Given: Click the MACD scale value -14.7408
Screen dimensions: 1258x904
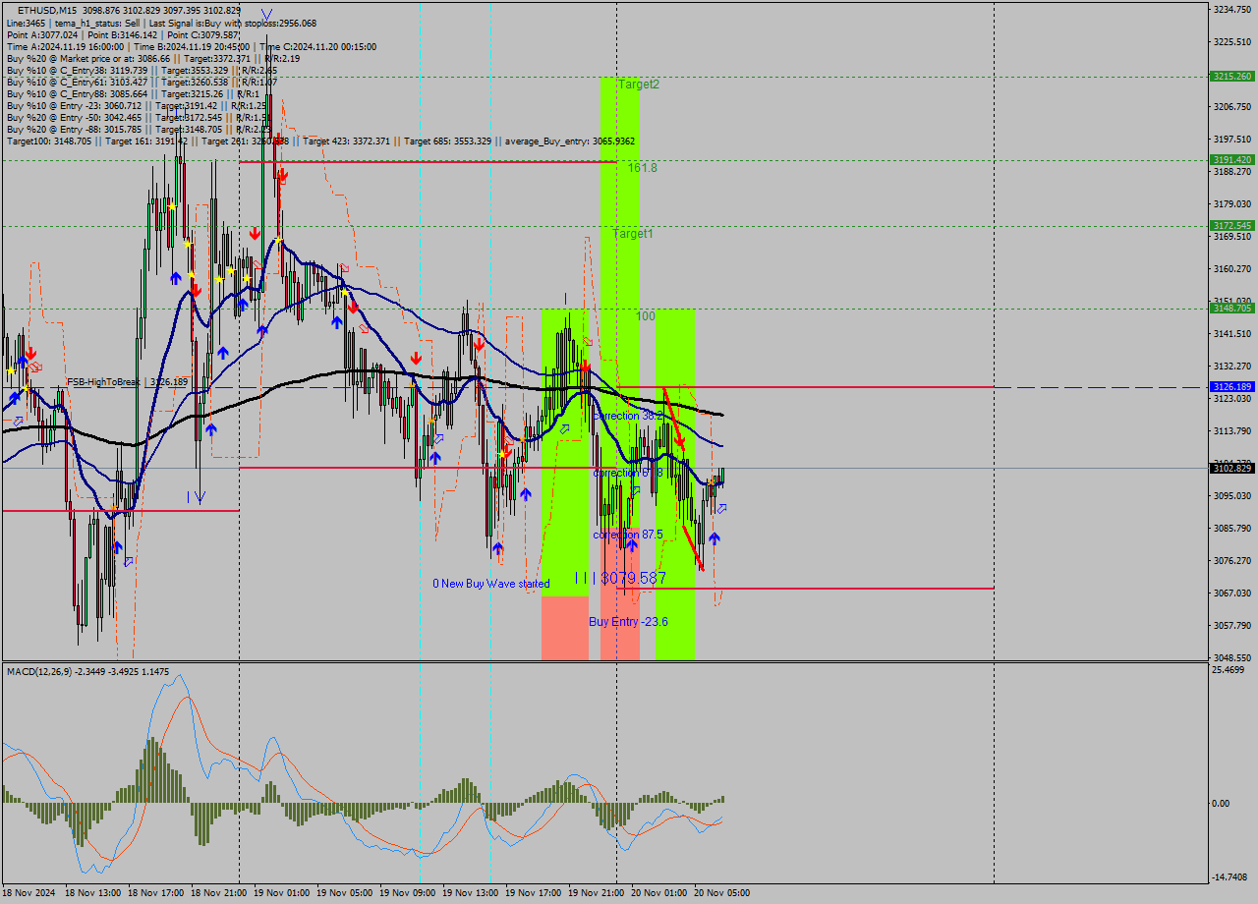Looking at the screenshot, I should [1230, 877].
